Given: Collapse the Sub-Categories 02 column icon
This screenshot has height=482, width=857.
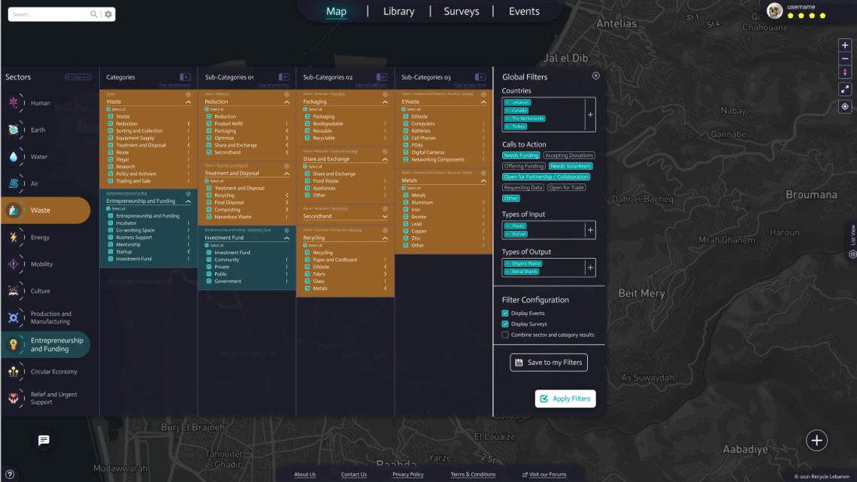Looking at the screenshot, I should 381,77.
